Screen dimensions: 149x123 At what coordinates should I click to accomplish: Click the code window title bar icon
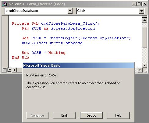point(5,4)
